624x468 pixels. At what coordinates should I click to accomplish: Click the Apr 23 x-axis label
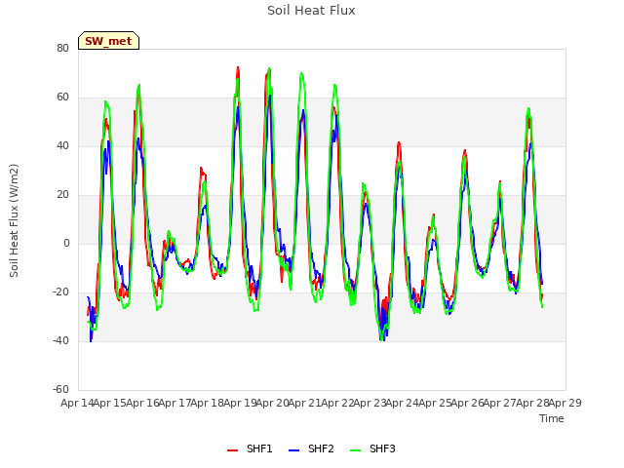pyautogui.click(x=370, y=403)
